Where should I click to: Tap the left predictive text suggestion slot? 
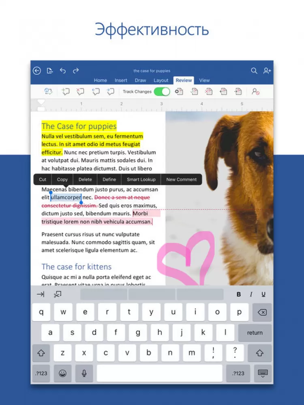click(104, 294)
